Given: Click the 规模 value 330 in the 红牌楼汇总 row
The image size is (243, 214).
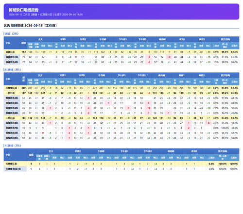Looking at the screenshot, I should (23, 88).
